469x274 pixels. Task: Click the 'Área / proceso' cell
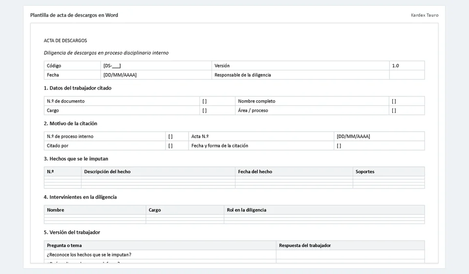coord(312,111)
